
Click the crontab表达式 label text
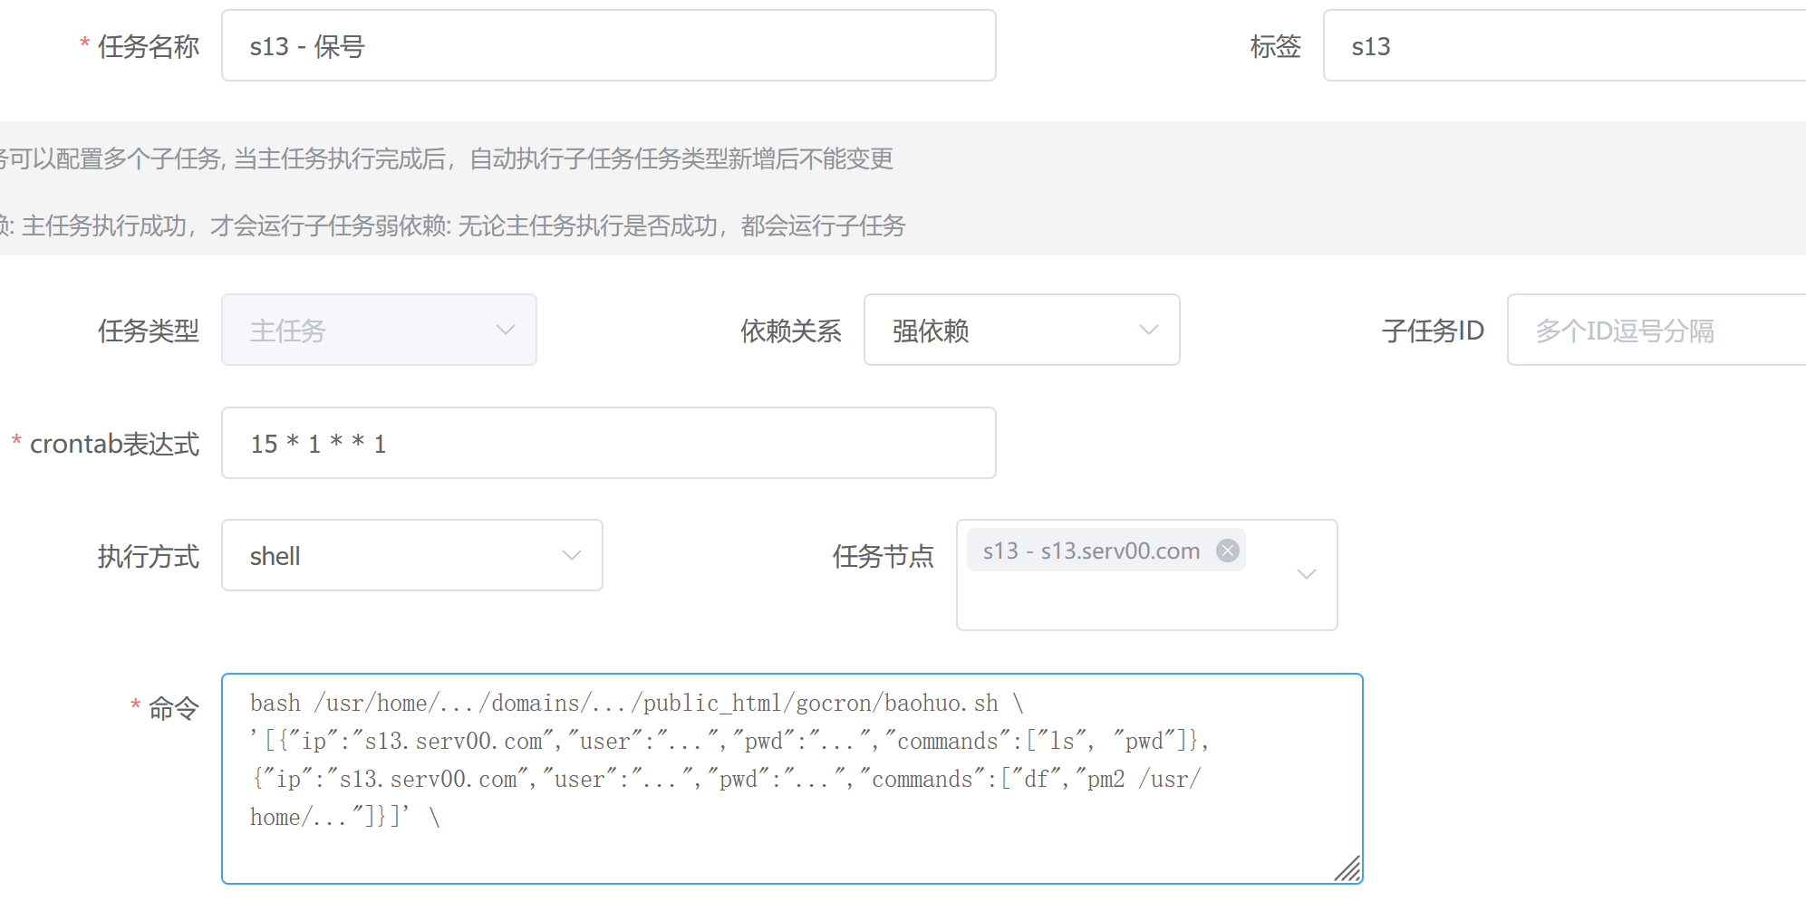click(x=114, y=444)
